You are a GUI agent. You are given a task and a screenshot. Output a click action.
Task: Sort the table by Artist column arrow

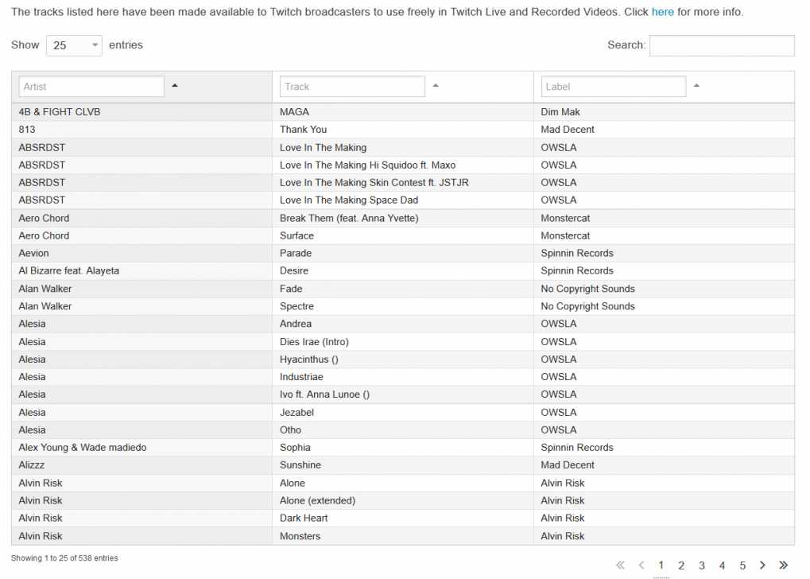pos(175,86)
